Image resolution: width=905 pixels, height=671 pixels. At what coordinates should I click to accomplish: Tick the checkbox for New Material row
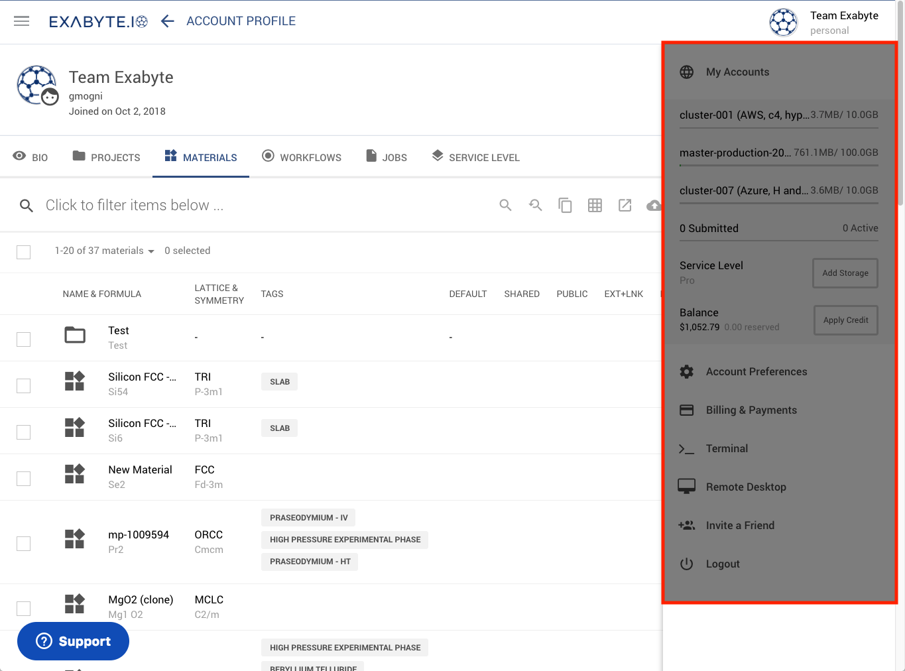[24, 478]
